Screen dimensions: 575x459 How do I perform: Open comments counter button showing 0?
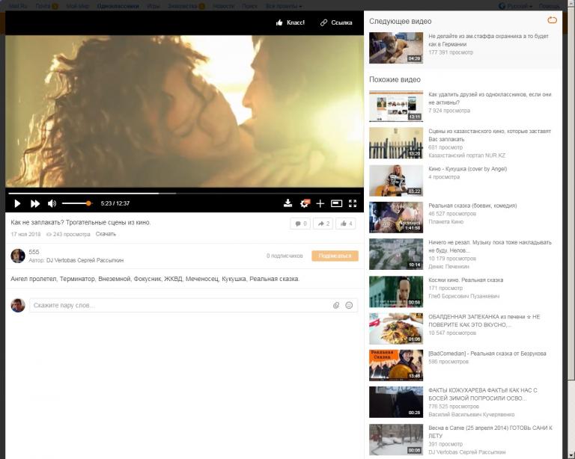click(x=300, y=224)
